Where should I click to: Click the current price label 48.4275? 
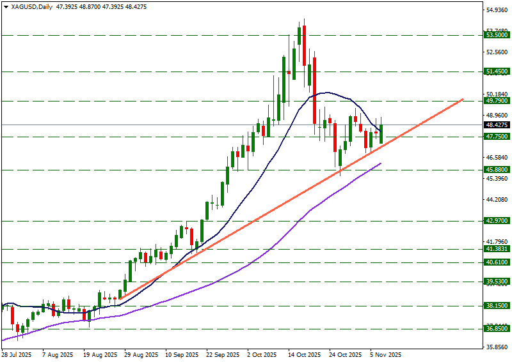click(497, 125)
